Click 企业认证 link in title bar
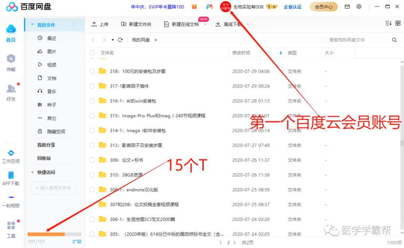 (x=293, y=7)
